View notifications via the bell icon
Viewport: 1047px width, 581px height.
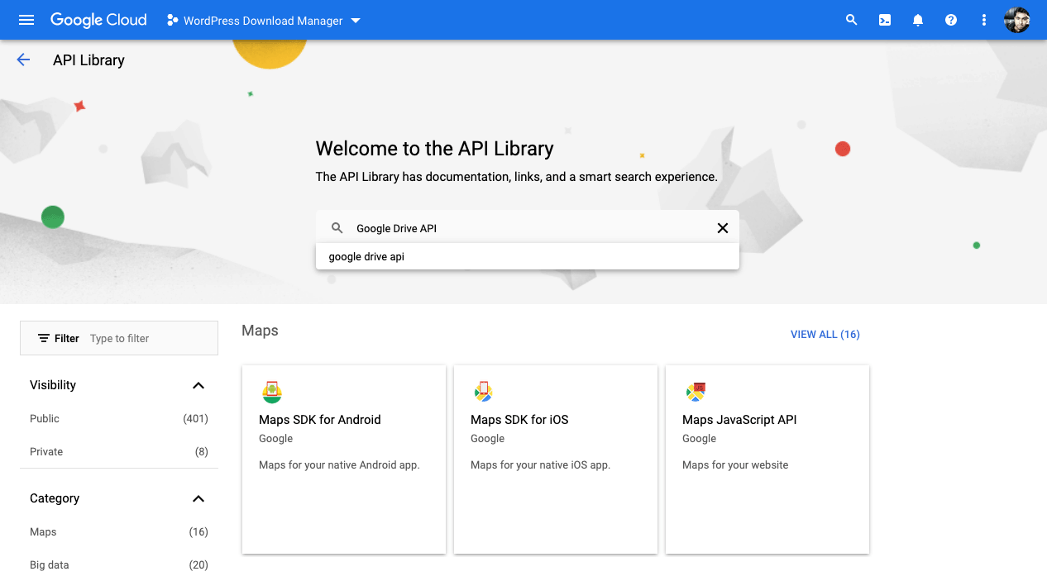point(917,20)
